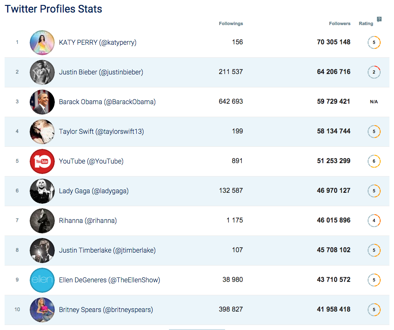Select followers count 51 253 299
Image resolution: width=394 pixels, height=330 pixels.
[334, 161]
